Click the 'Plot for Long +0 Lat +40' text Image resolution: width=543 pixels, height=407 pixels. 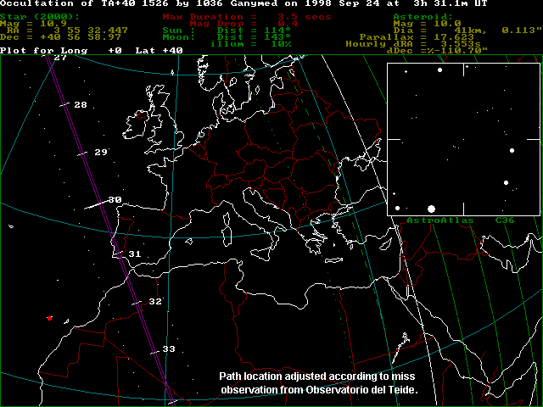click(91, 51)
